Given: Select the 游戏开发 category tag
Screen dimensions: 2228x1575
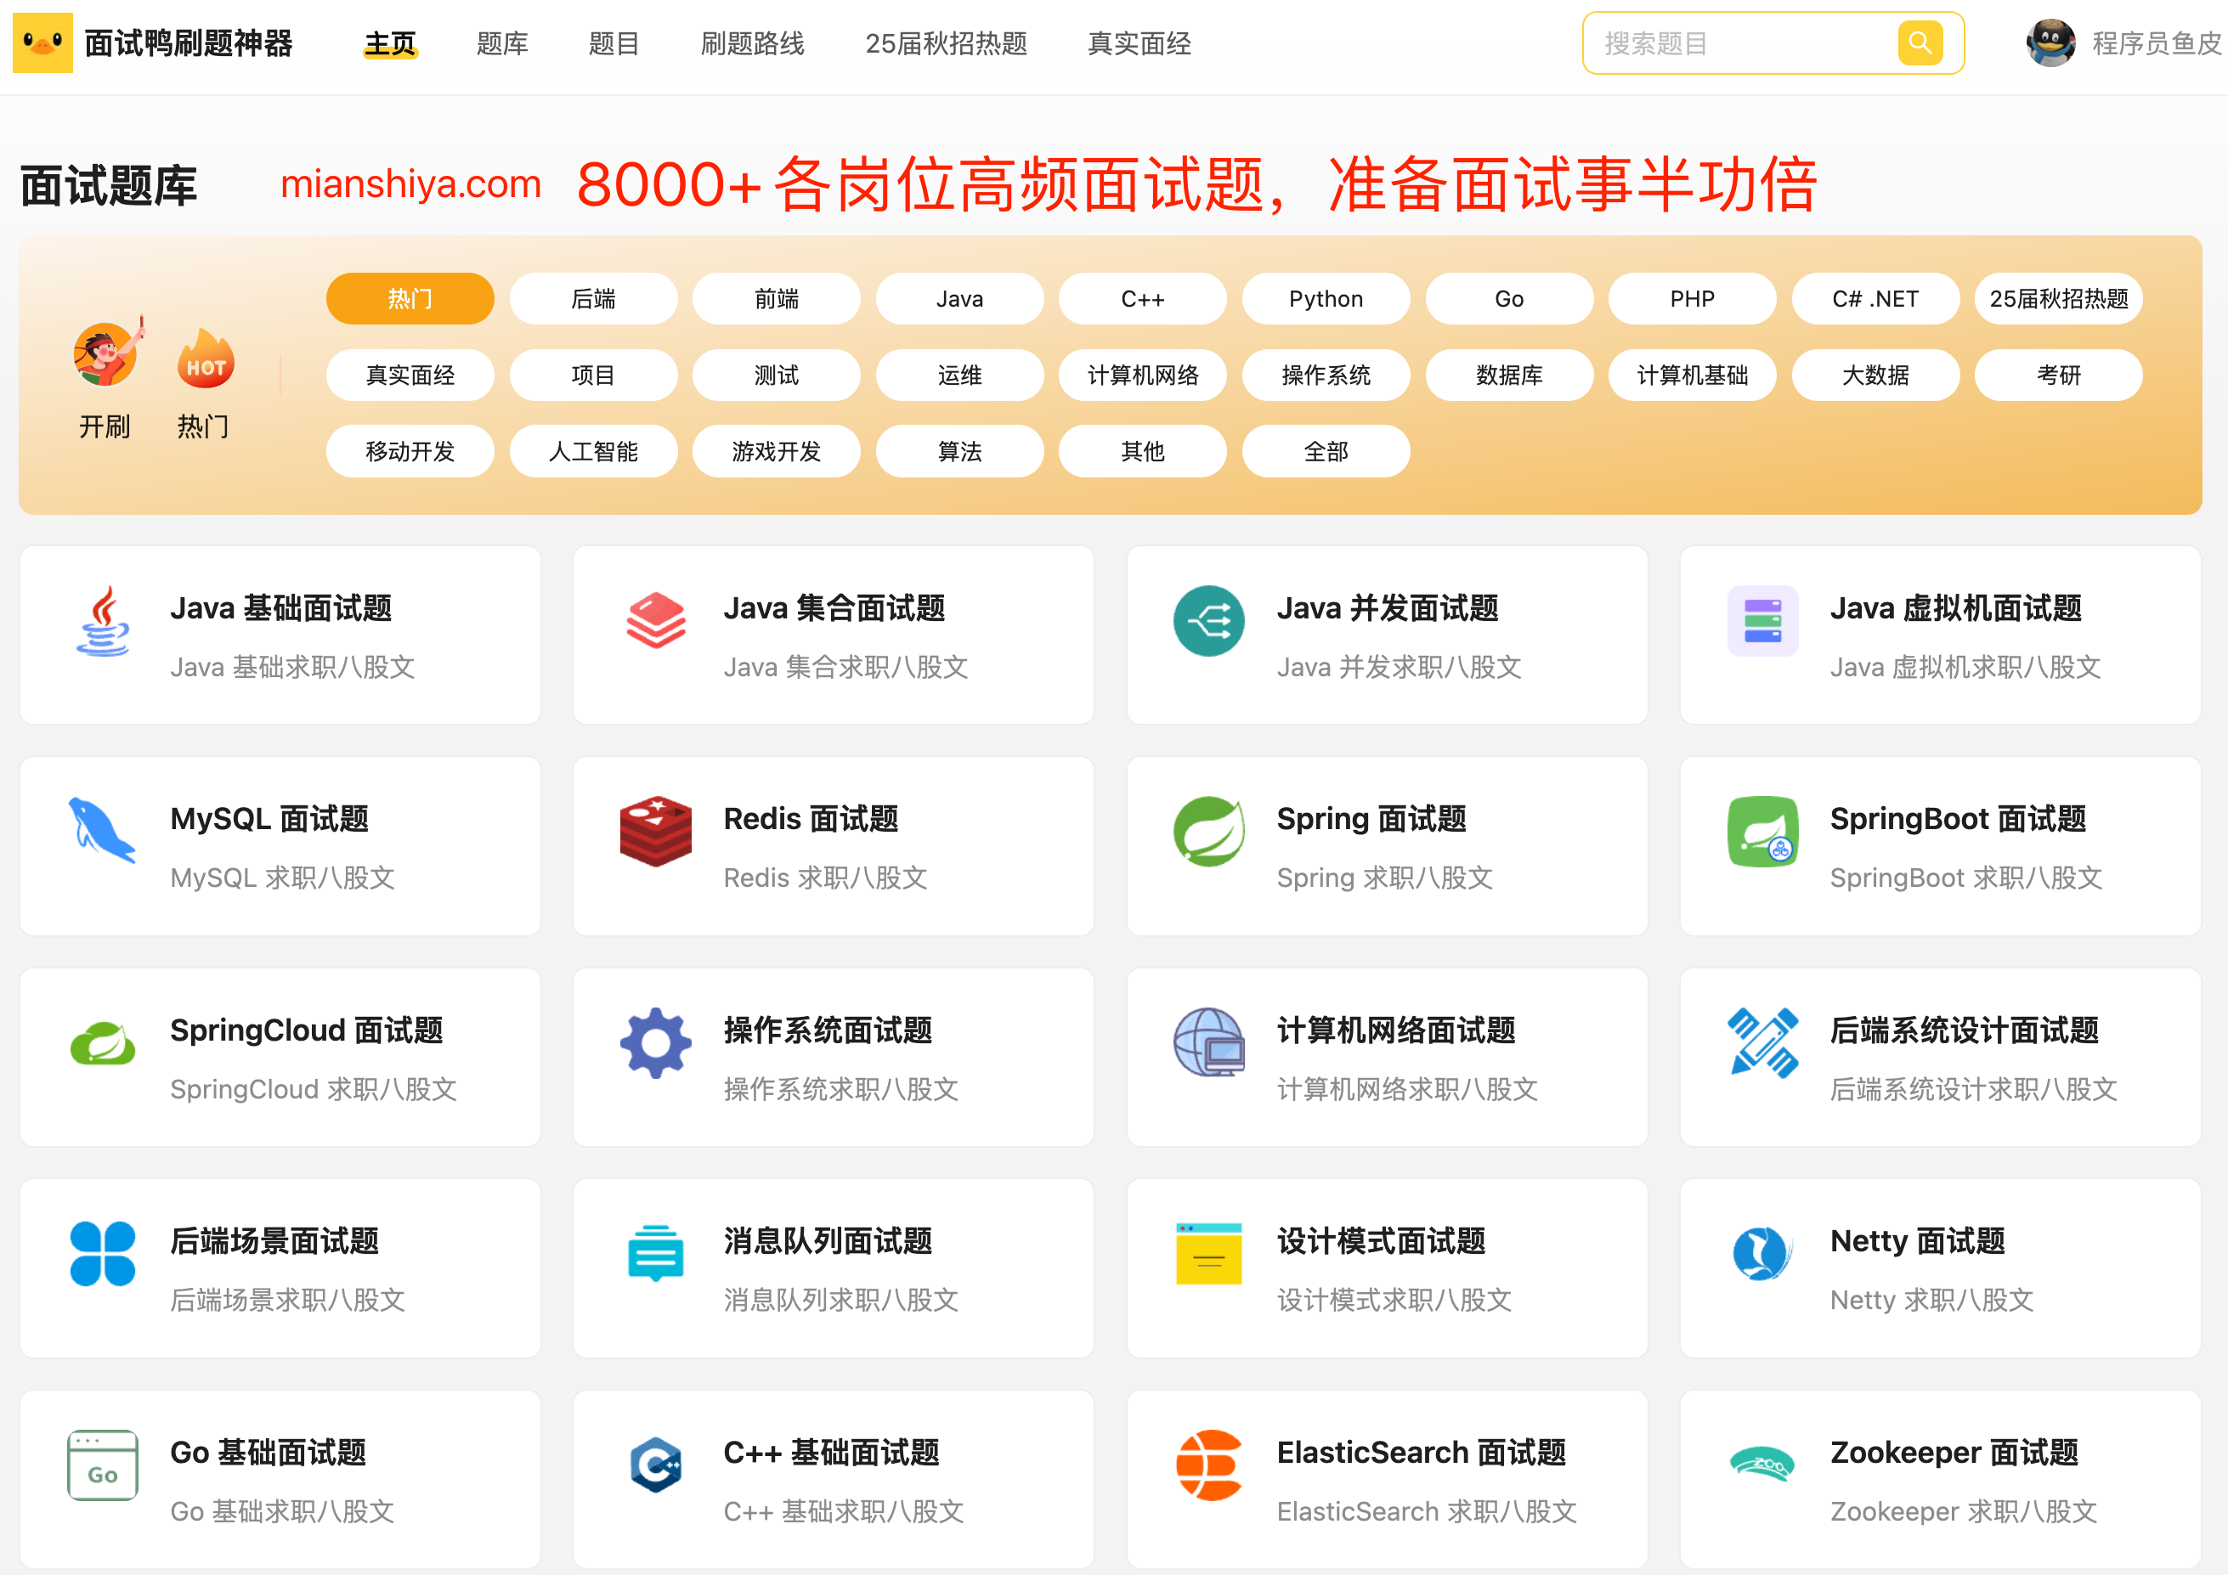Looking at the screenshot, I should pos(777,451).
